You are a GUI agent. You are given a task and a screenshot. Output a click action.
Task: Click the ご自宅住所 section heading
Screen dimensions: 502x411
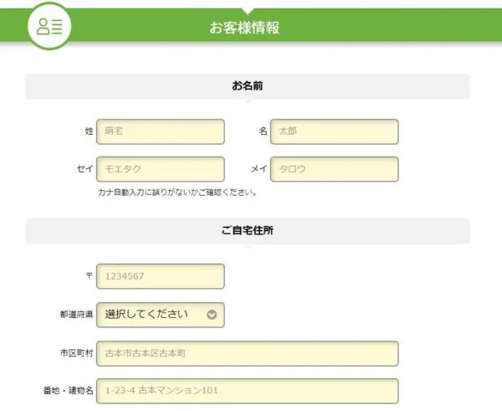248,231
